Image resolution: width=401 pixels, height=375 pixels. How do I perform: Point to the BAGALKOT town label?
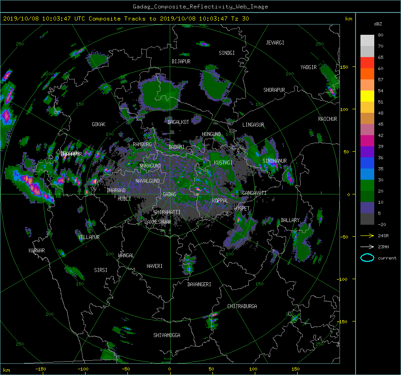click(178, 122)
